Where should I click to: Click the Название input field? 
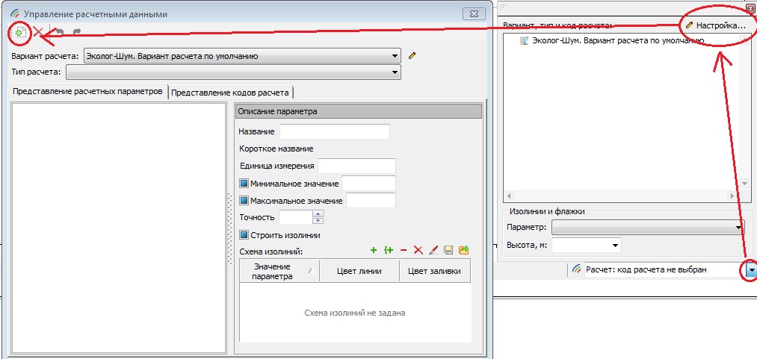click(x=334, y=131)
